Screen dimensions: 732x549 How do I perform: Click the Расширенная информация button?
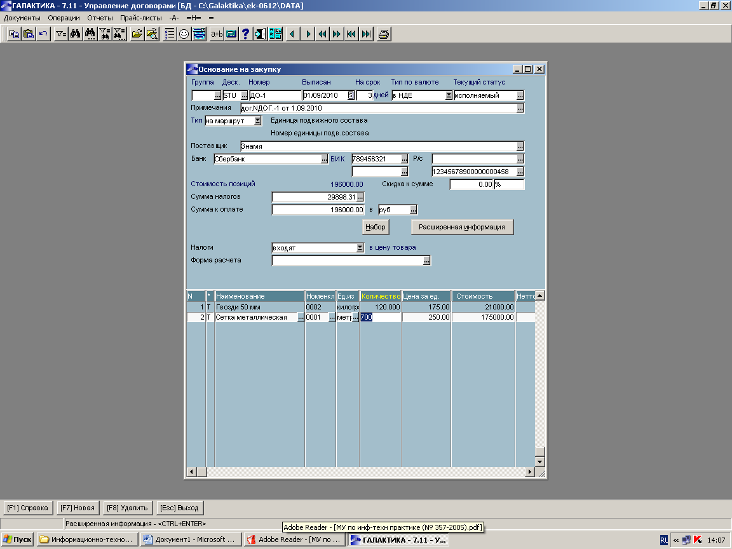pyautogui.click(x=462, y=227)
